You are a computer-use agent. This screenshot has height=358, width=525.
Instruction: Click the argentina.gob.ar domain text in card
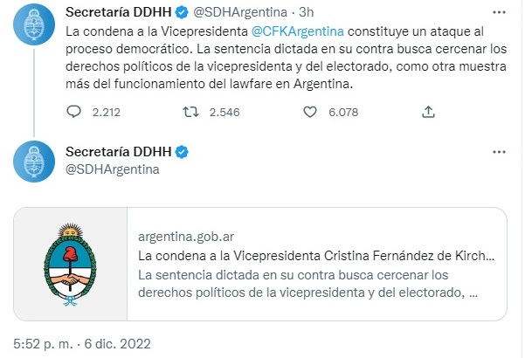[186, 237]
